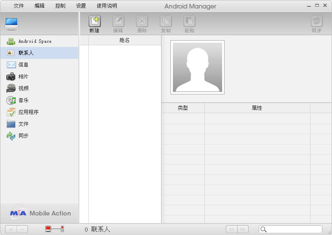Open the 使用说明 (Help) menu
332x235 pixels.
[x=107, y=6]
